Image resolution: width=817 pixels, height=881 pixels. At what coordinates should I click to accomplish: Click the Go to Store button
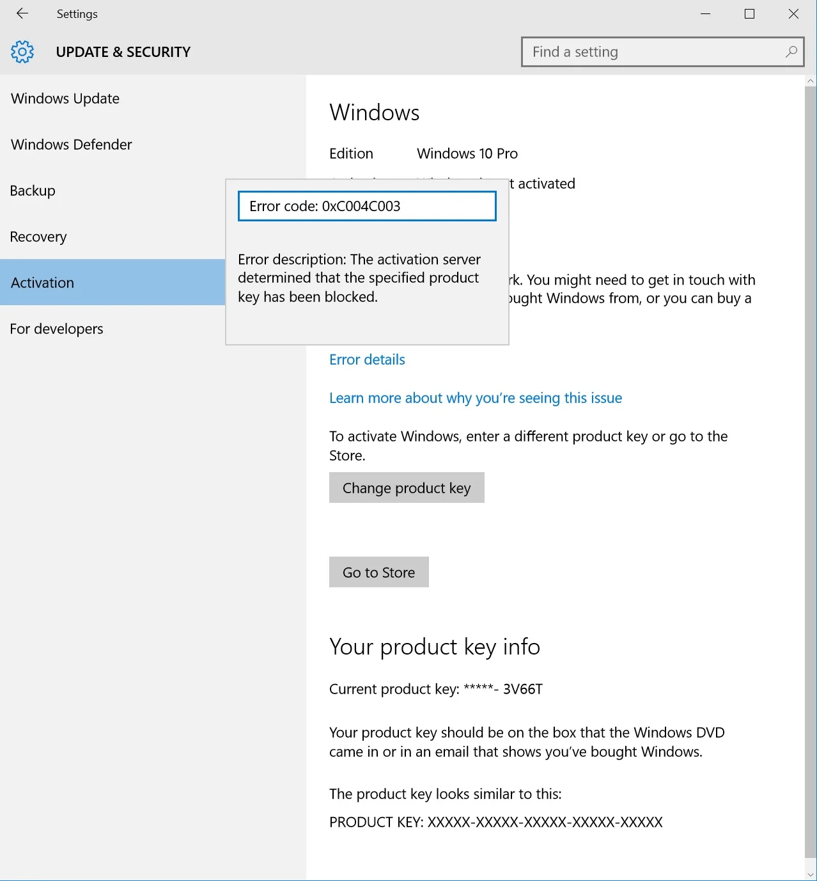pyautogui.click(x=379, y=573)
